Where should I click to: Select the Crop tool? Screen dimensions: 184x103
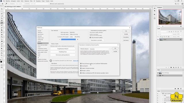click(x=2, y=18)
